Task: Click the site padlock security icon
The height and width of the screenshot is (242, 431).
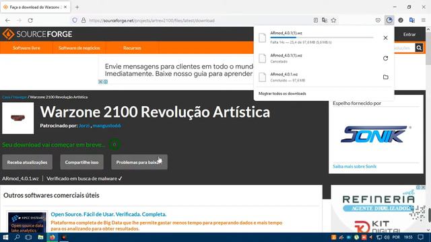Action: click(x=84, y=20)
